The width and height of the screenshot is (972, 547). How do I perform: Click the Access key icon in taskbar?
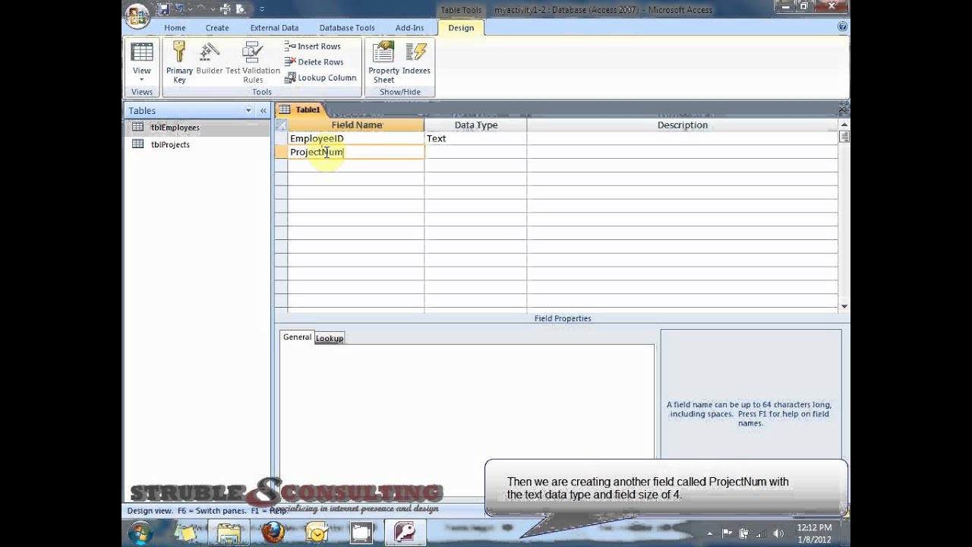[x=406, y=533]
